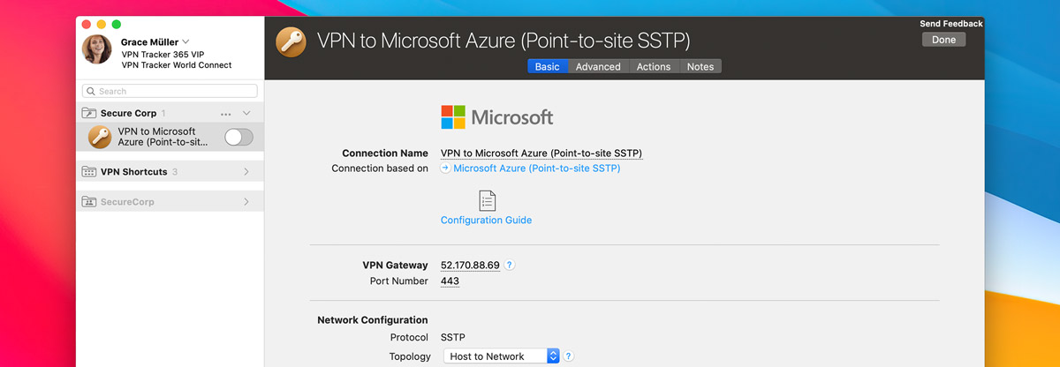Click the sidebar Search field
This screenshot has height=367, width=1060.
point(170,91)
